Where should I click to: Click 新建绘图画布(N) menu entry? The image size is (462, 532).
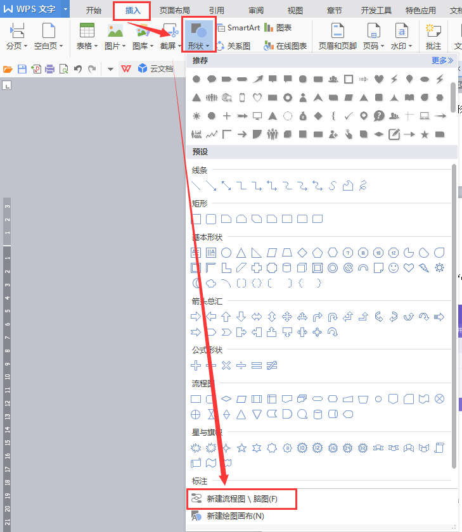[x=228, y=516]
